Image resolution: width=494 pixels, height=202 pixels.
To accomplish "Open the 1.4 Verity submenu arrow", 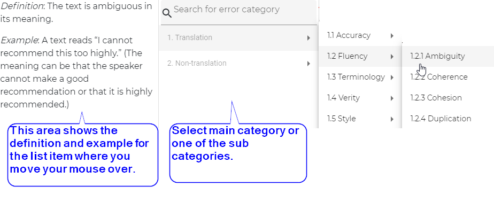I will [392, 98].
